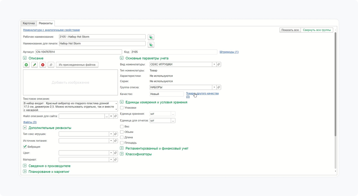
Task: Click Показать все button
Action: (x=290, y=30)
